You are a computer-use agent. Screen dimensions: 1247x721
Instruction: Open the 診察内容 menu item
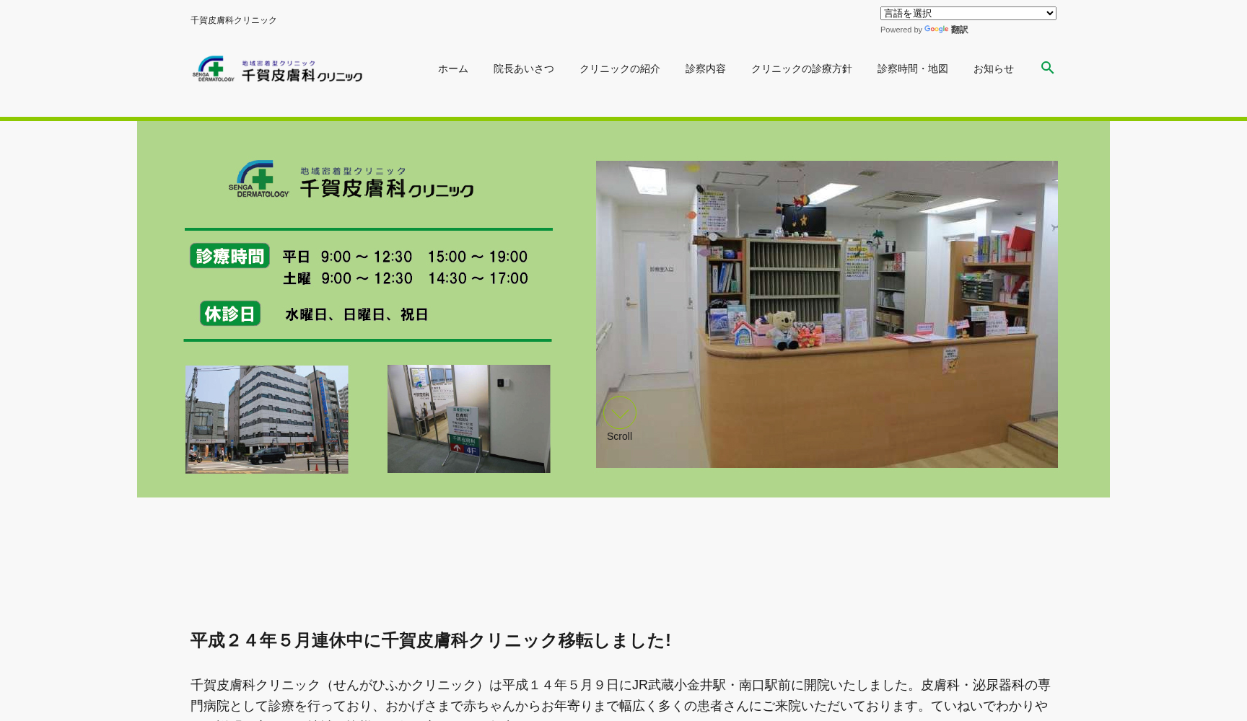pos(705,69)
